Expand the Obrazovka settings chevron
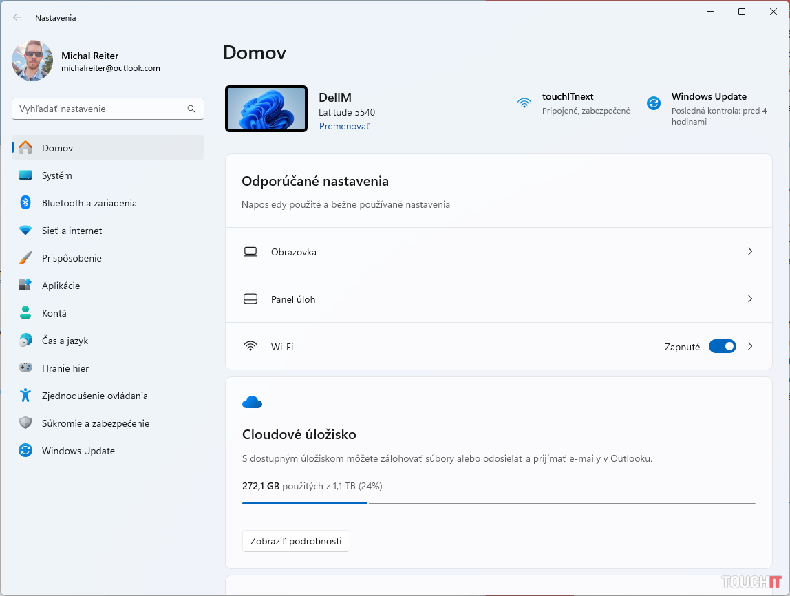 (x=750, y=252)
